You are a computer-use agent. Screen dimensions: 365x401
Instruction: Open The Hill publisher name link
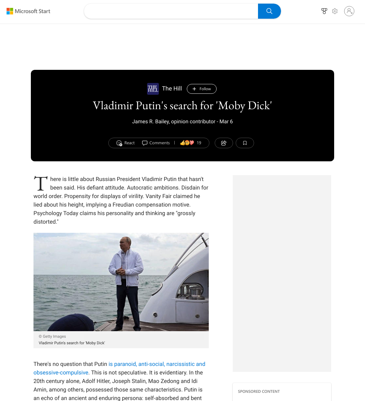click(x=172, y=89)
